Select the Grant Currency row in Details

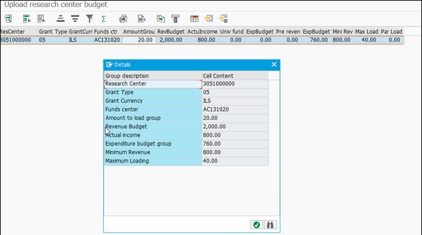tap(153, 101)
